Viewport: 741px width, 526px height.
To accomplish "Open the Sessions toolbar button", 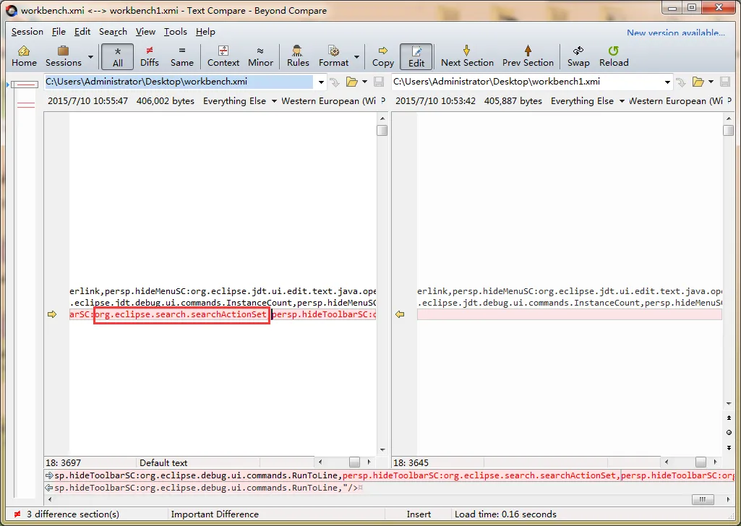I will click(x=64, y=56).
